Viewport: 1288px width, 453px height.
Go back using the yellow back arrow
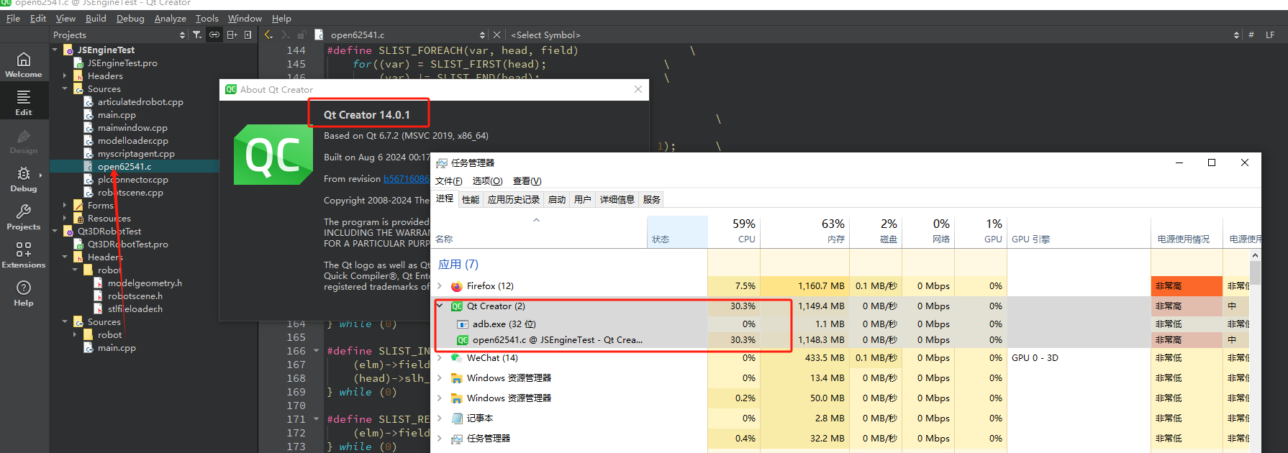(x=269, y=35)
